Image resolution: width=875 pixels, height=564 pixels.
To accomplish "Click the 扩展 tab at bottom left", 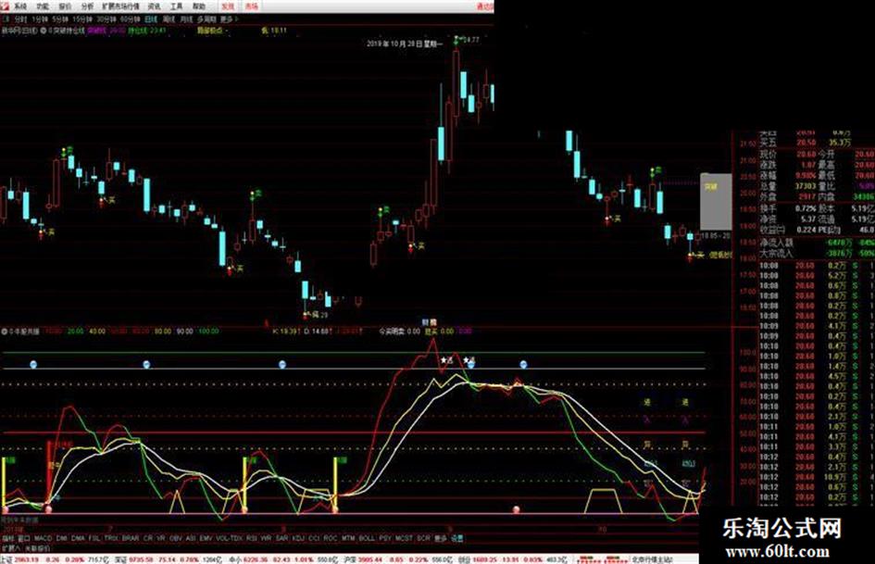I will click(10, 549).
